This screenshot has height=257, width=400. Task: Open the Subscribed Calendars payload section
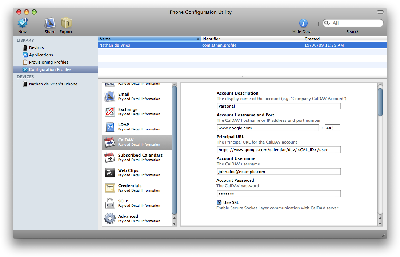click(137, 157)
